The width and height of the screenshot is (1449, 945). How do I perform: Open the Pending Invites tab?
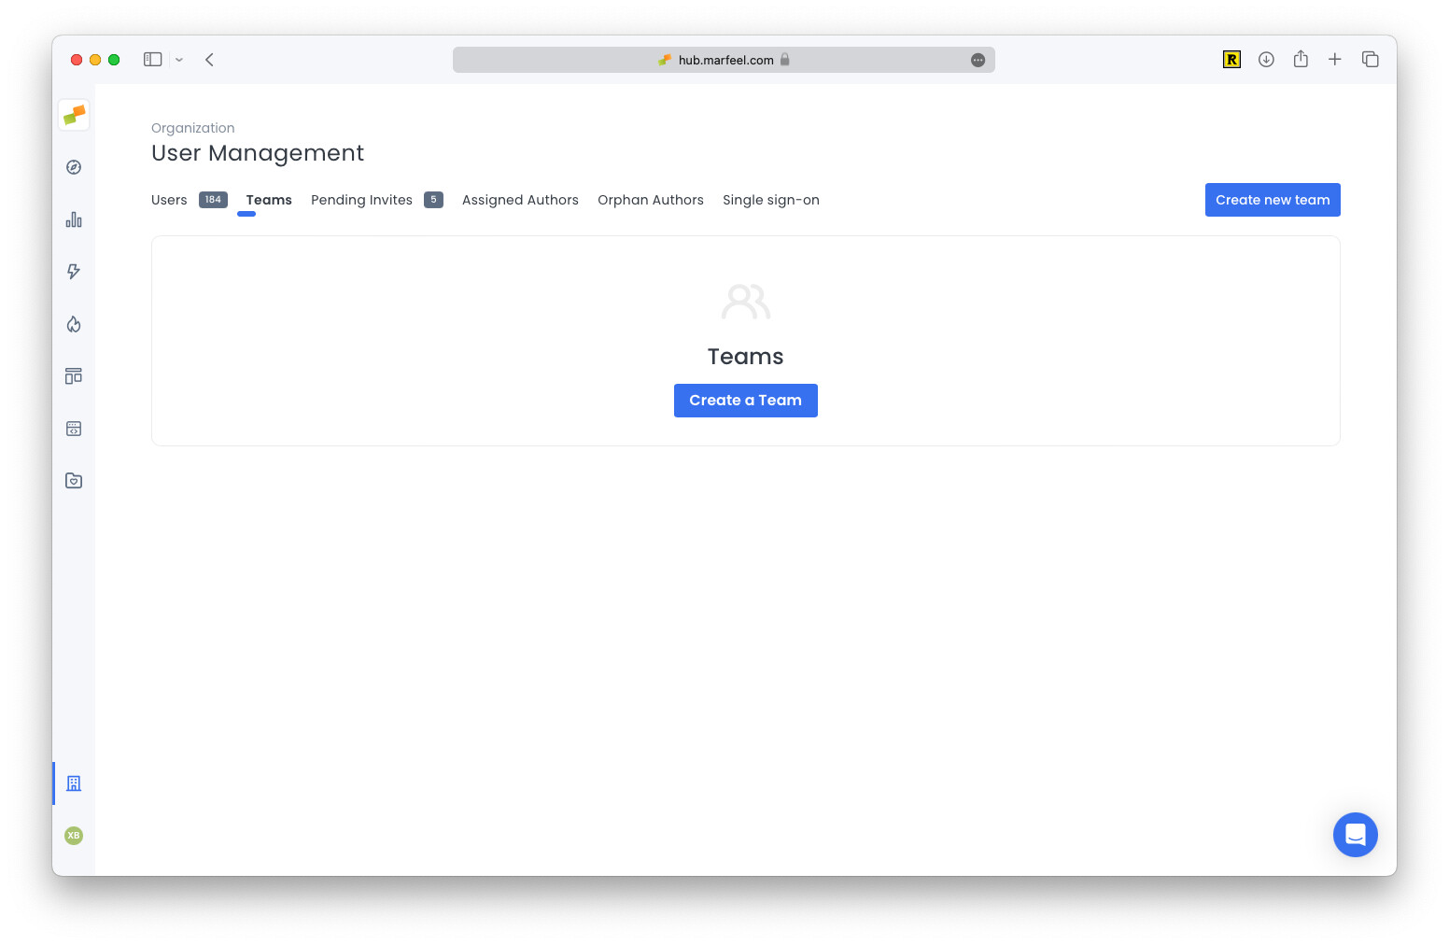pos(361,200)
